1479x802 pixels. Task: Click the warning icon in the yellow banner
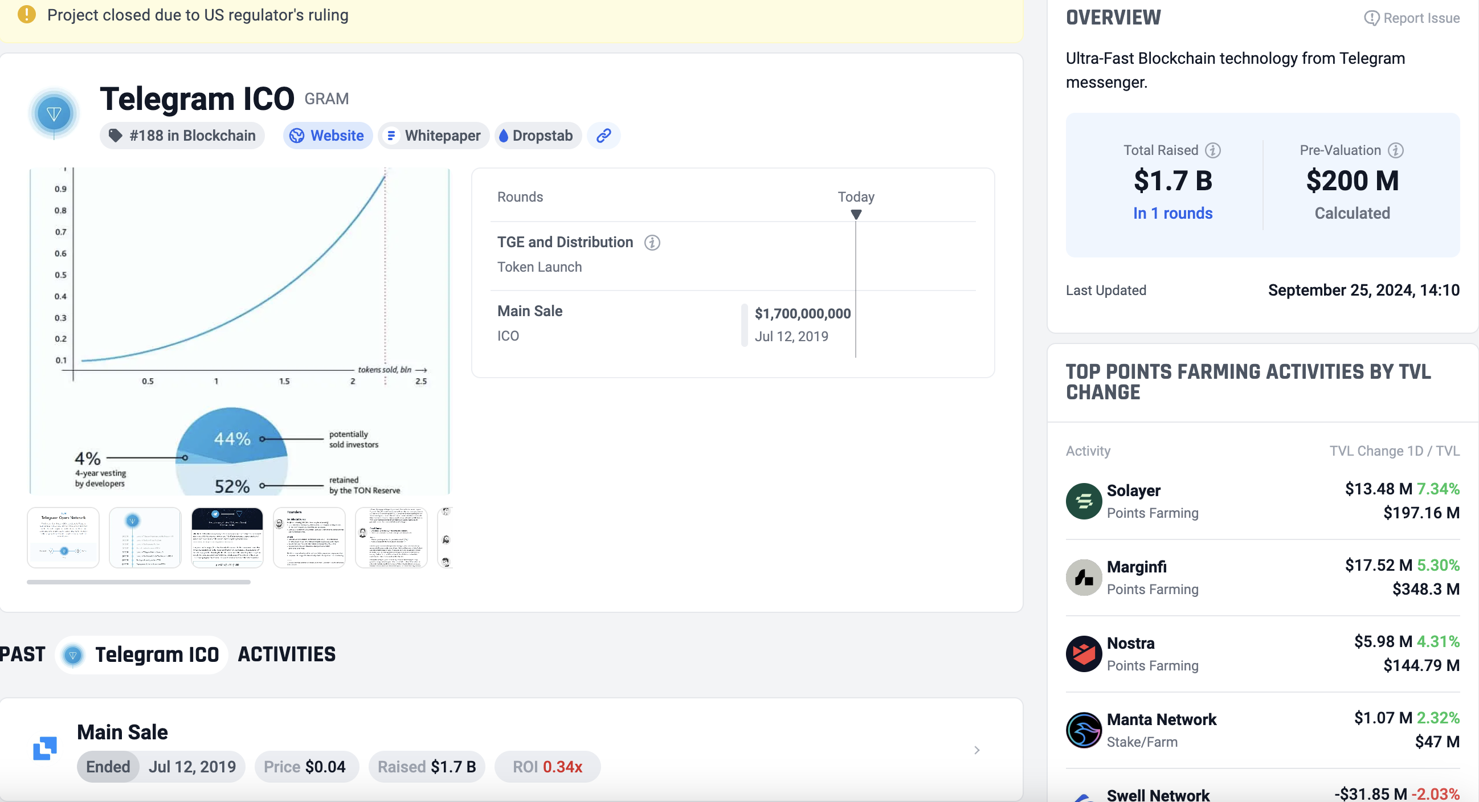pyautogui.click(x=26, y=14)
